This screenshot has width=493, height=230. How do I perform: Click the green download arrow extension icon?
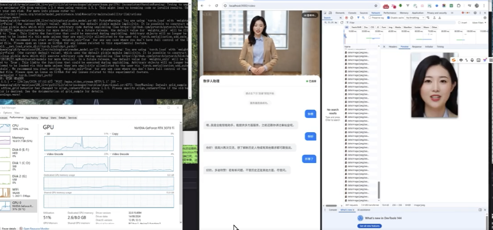(x=401, y=5)
